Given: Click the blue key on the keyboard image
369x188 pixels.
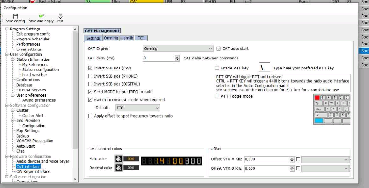Looking at the screenshot, I should point(319,121).
